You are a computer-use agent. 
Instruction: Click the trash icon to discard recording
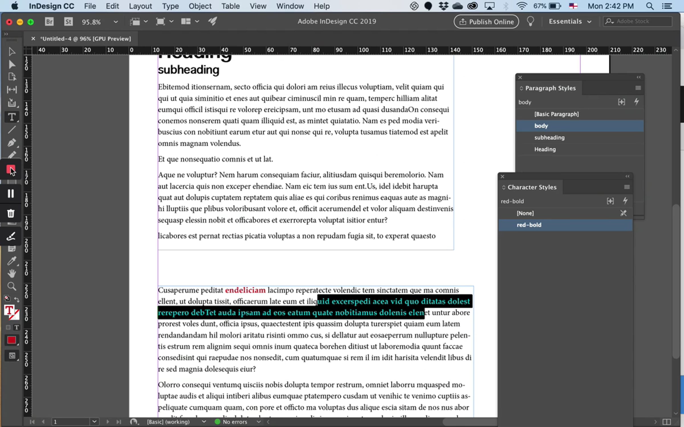[11, 213]
